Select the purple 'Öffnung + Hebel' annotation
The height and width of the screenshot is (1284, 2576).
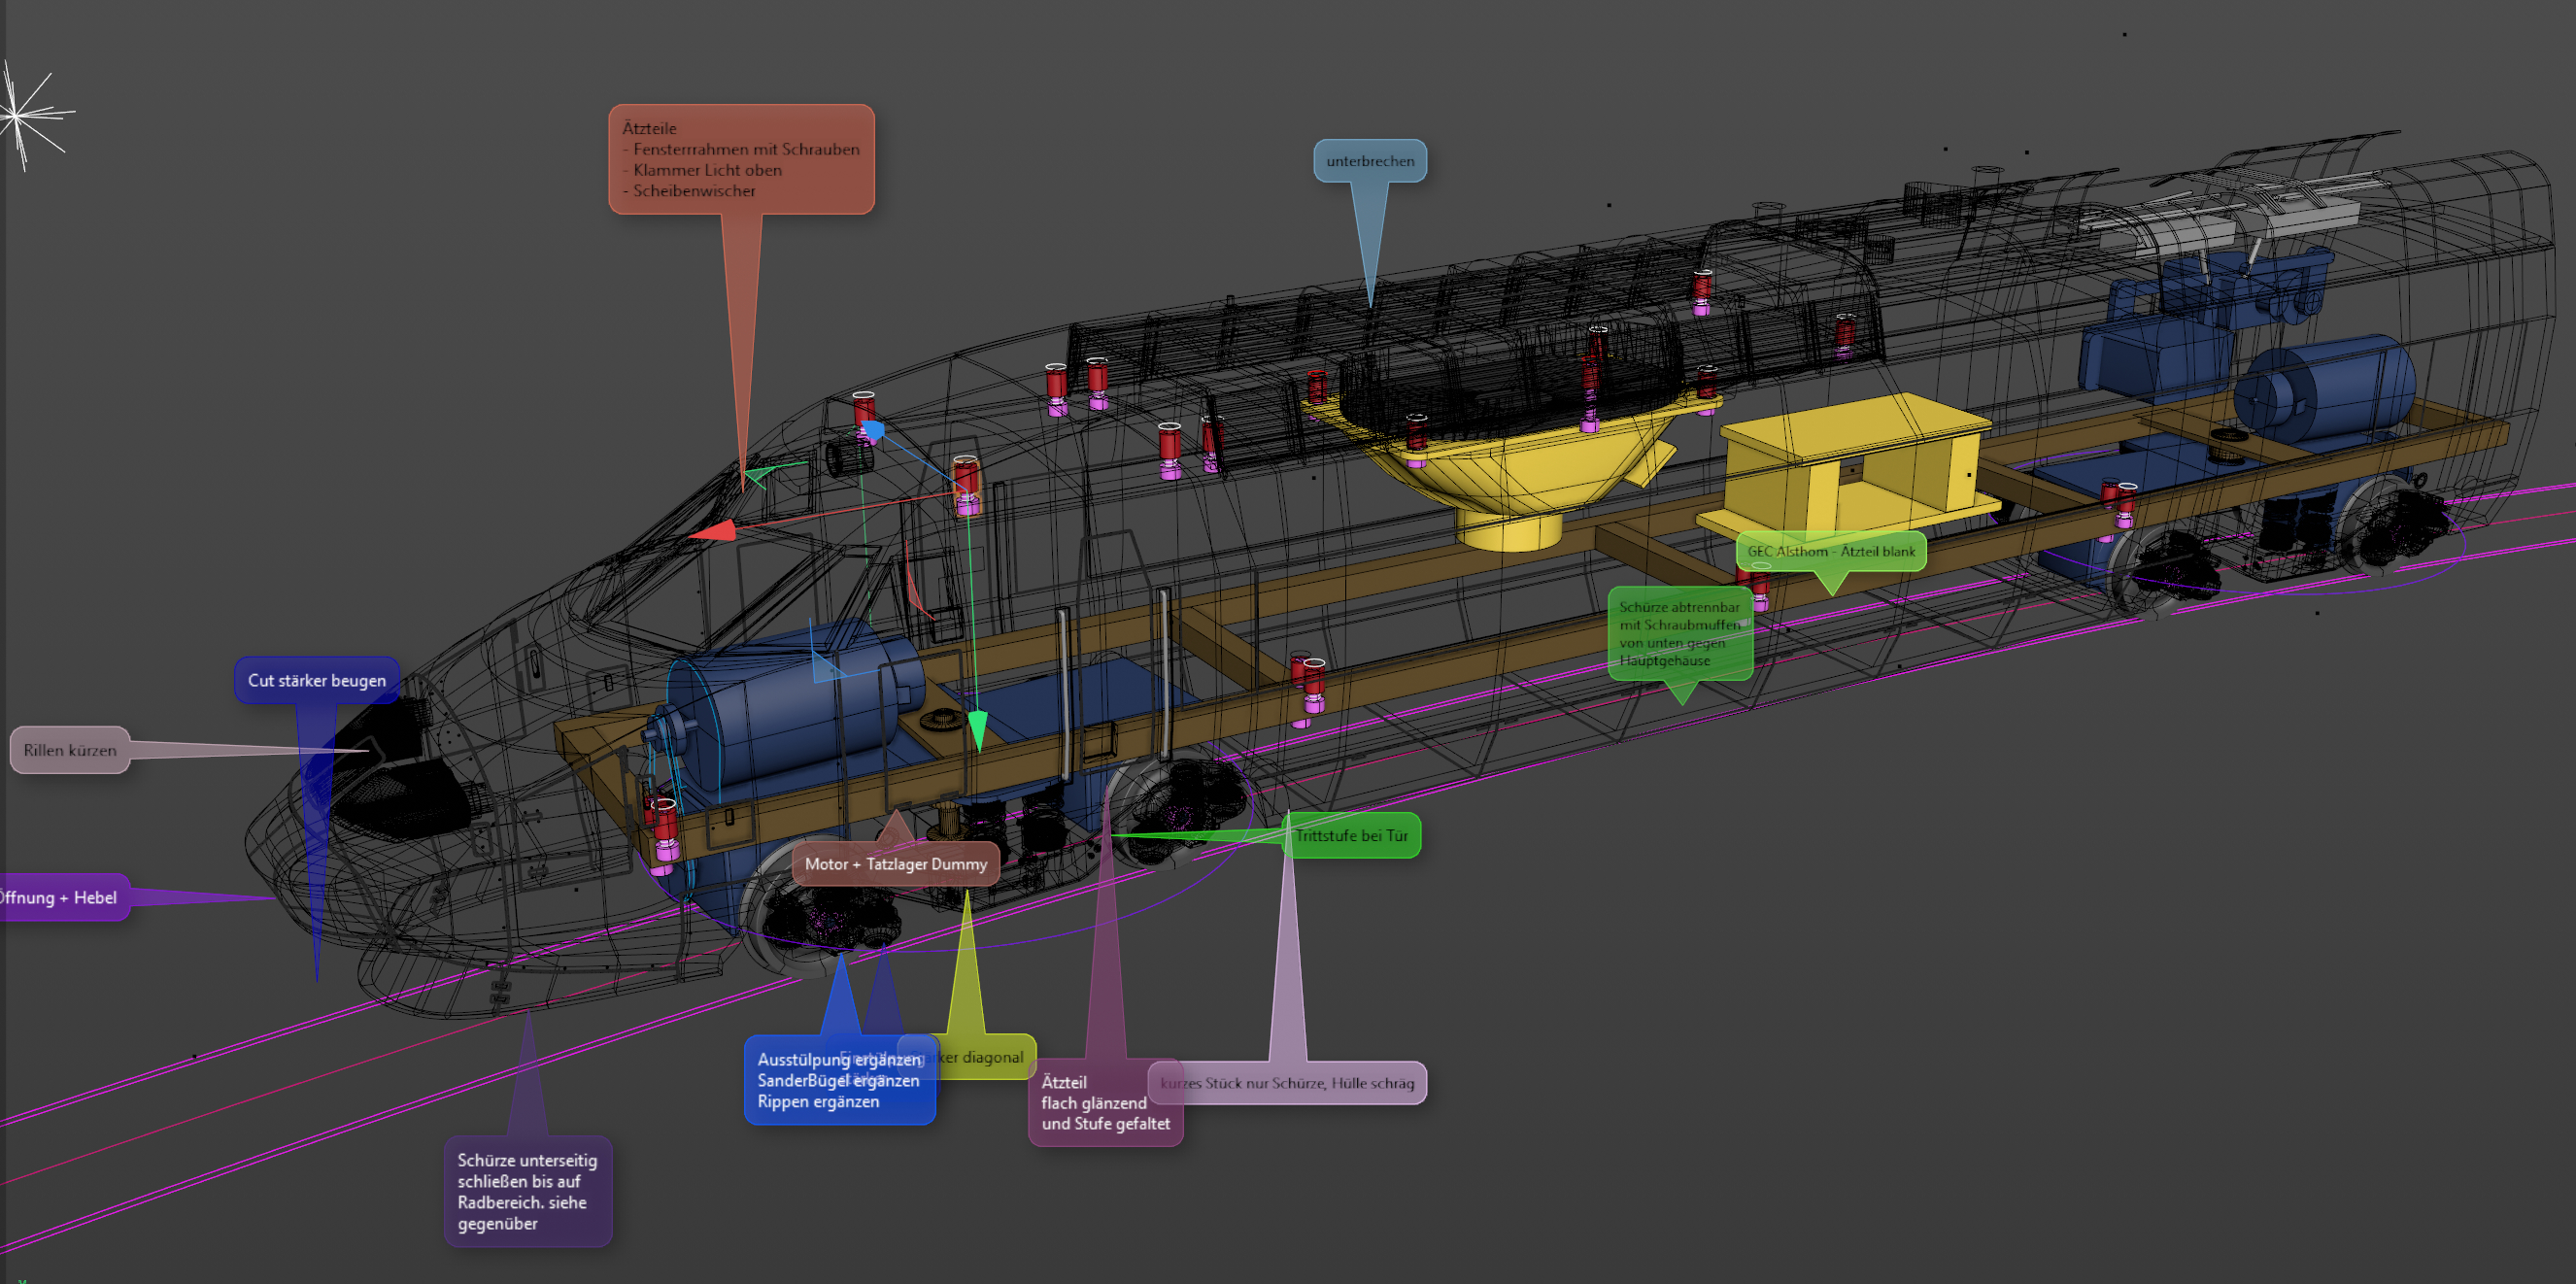[x=62, y=897]
